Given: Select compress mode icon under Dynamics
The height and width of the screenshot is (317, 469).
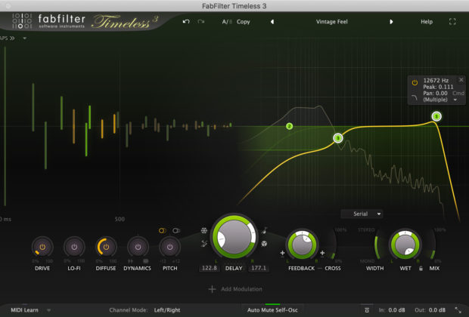Looking at the screenshot, I should click(146, 261).
